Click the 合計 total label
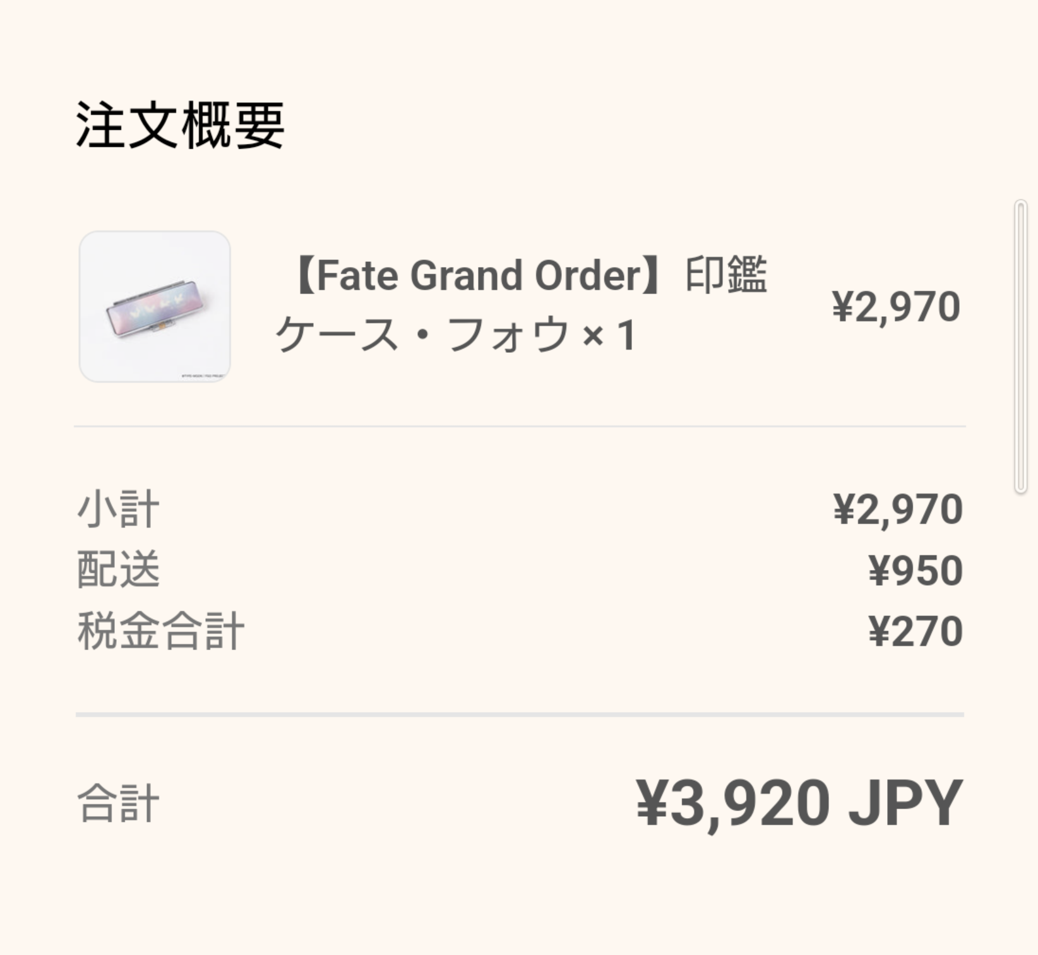The width and height of the screenshot is (1038, 955). (x=118, y=804)
